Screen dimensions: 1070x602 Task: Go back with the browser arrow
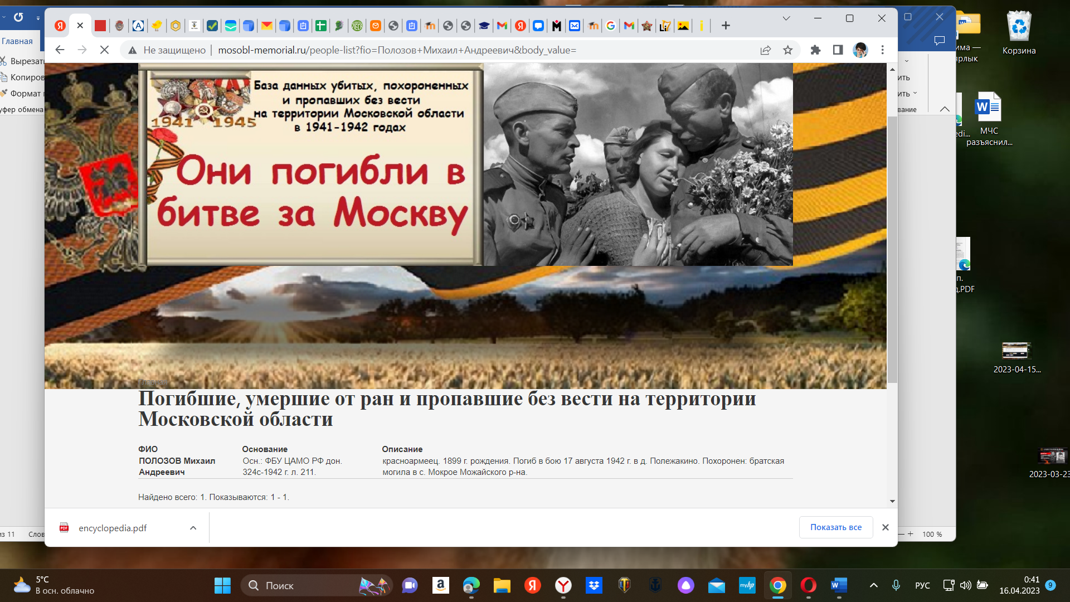coord(60,50)
